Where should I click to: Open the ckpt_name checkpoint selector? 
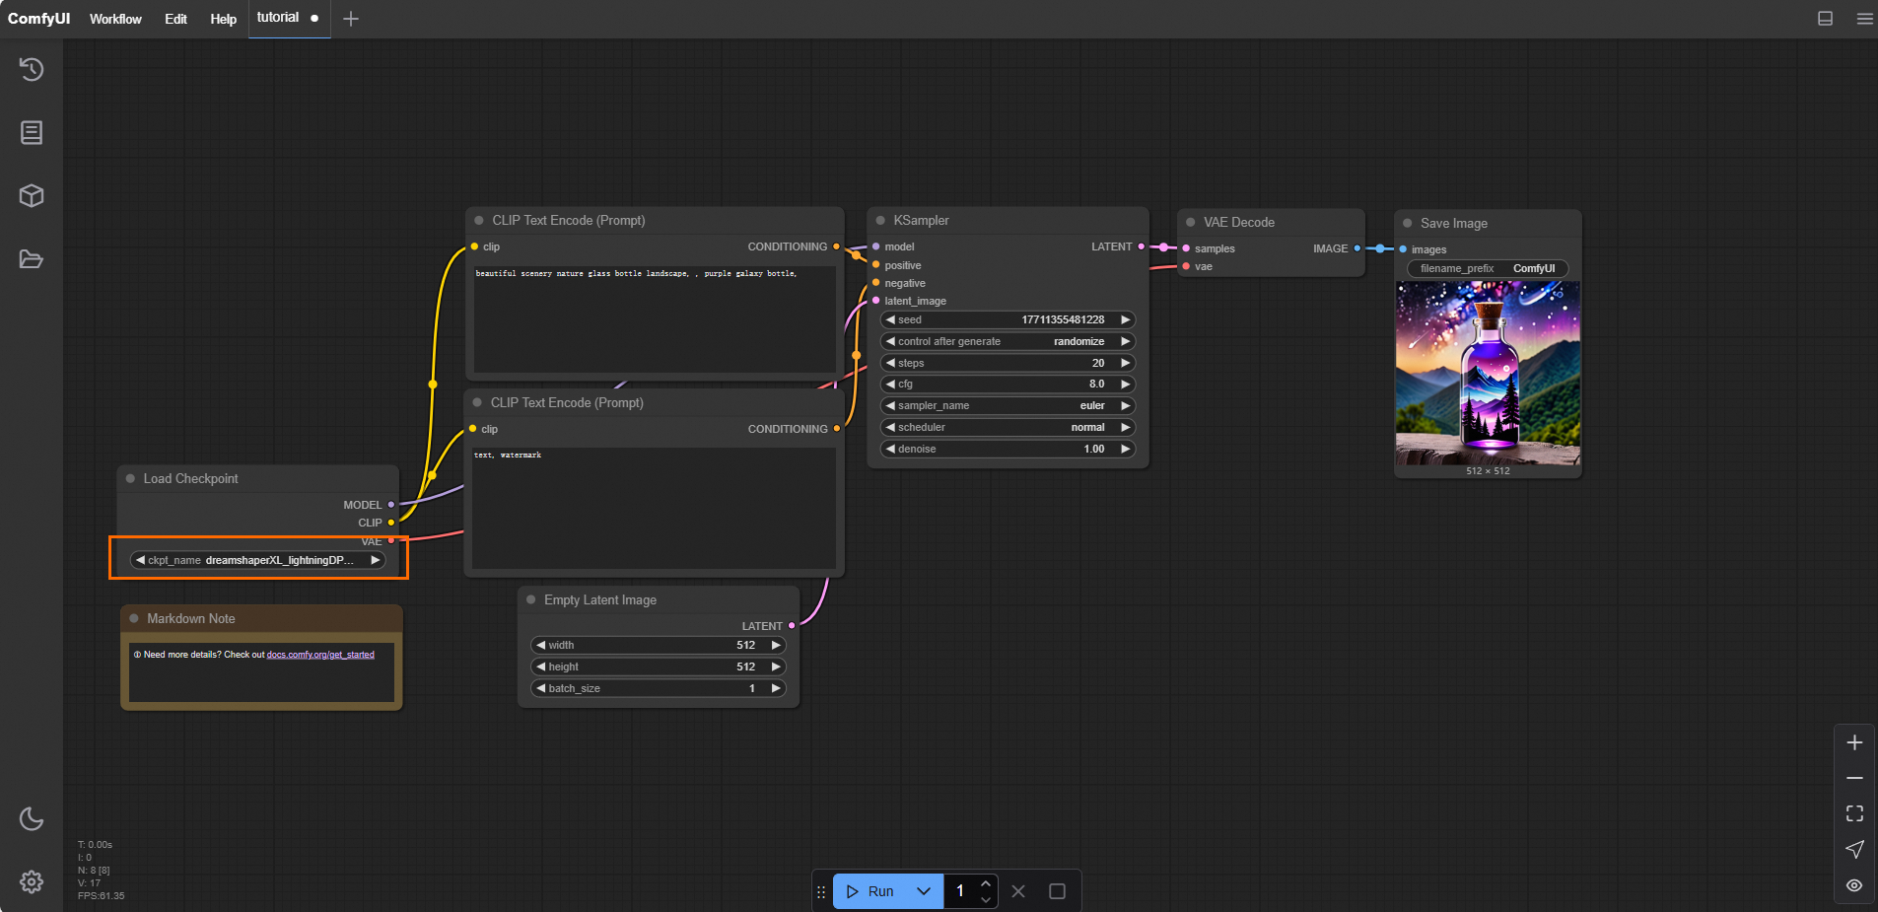click(258, 560)
